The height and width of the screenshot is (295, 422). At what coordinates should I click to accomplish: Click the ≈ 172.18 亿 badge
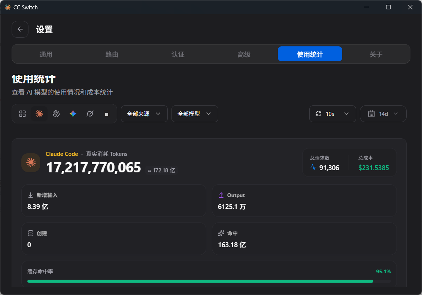pyautogui.click(x=161, y=170)
